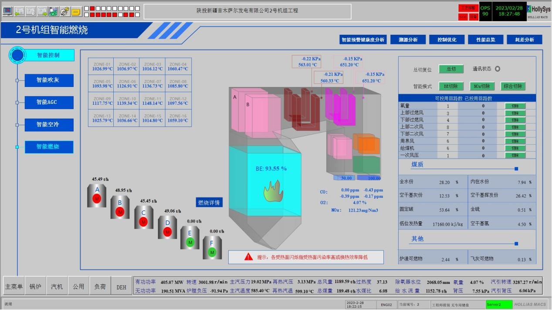Click the red warning triangle icon

point(248,257)
